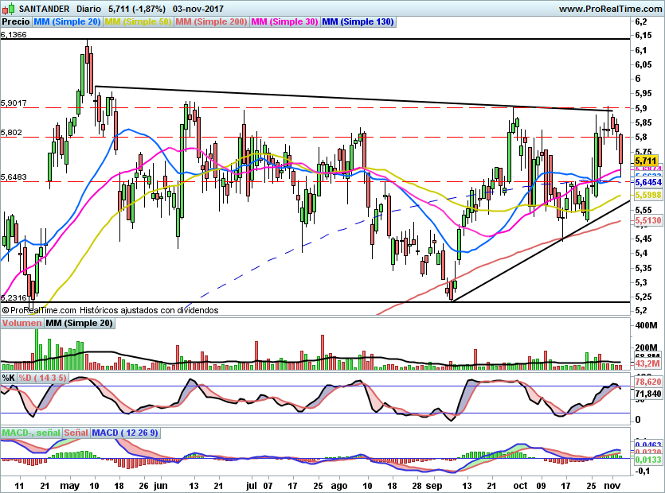Click the 'jul' month on time axis
Screen dimensions: 665x493
point(252,486)
